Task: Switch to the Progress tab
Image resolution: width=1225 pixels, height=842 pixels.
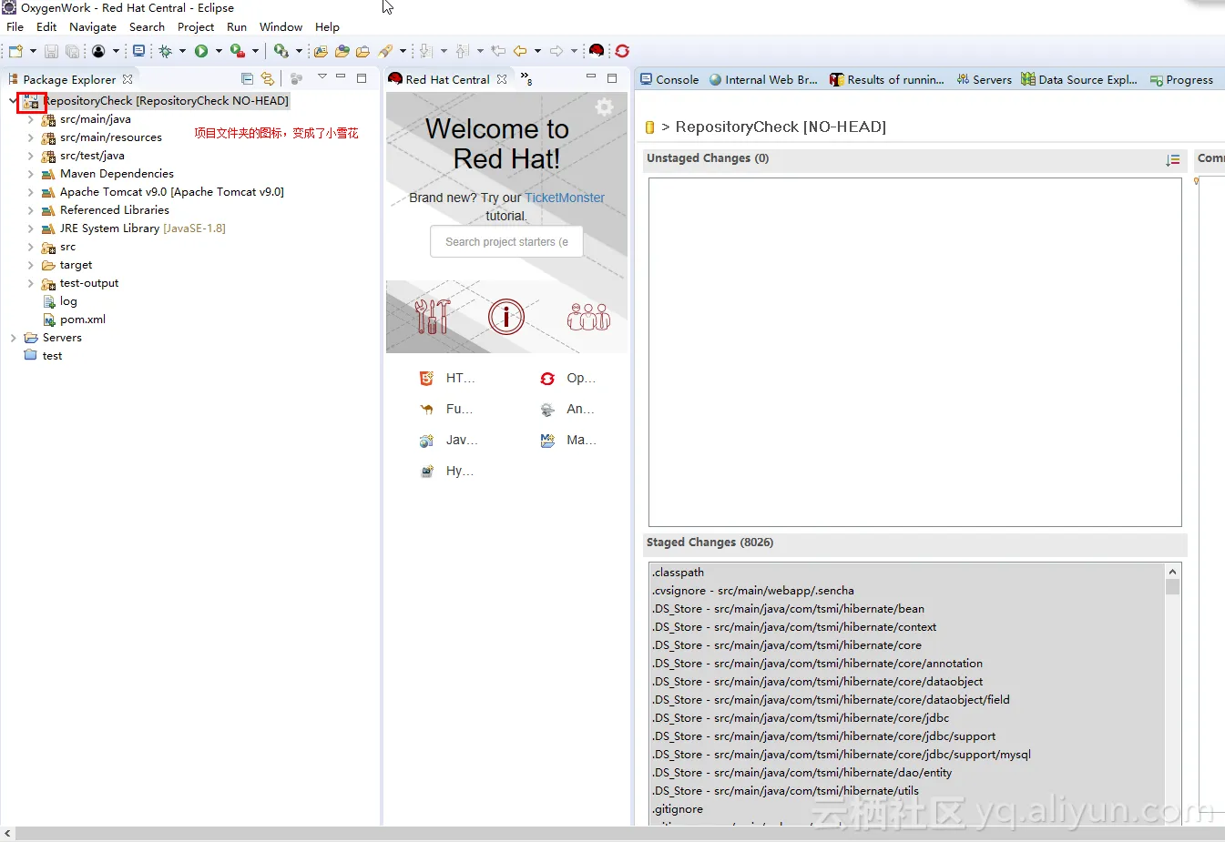Action: [x=1181, y=79]
